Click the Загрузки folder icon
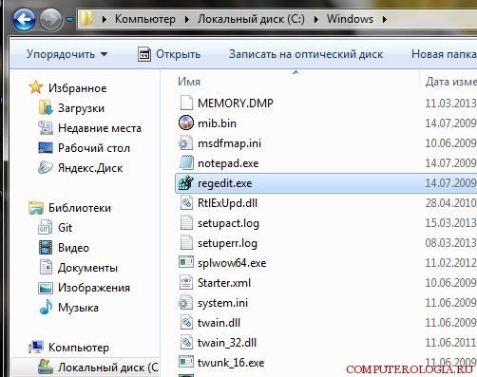The height and width of the screenshot is (377, 477). click(x=46, y=107)
